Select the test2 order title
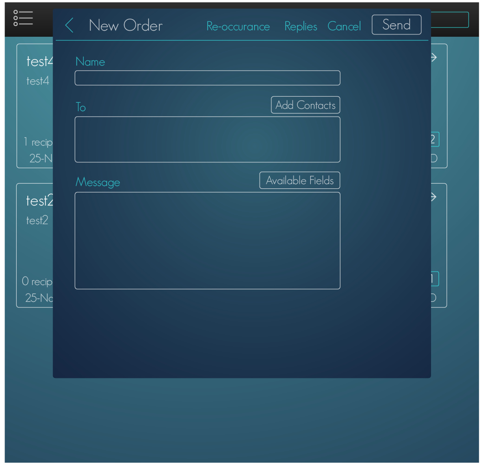Screen dimensions: 484x465 [x=39, y=201]
